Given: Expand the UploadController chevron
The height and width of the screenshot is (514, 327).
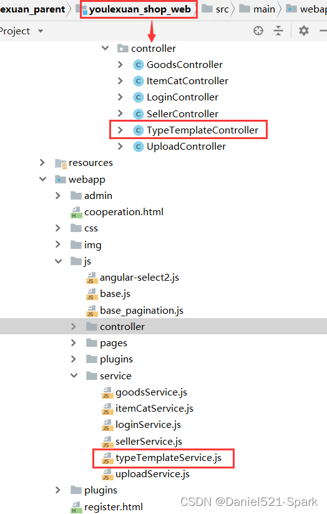Looking at the screenshot, I should [120, 146].
